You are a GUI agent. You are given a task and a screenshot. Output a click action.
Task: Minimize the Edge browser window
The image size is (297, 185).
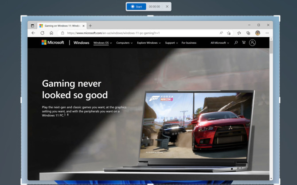tap(249, 25)
